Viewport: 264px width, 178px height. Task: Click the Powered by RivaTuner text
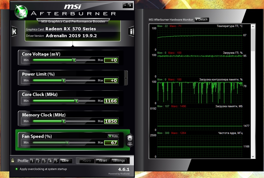point(119,174)
